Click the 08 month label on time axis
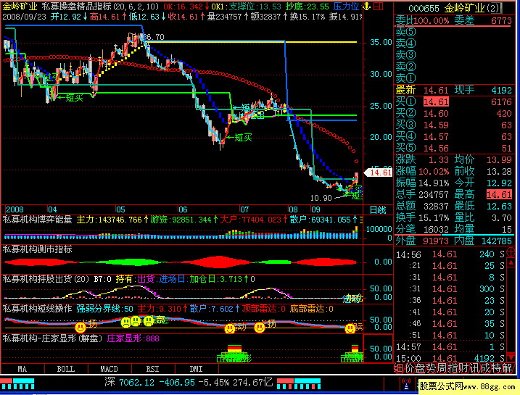The width and height of the screenshot is (520, 395). point(293,209)
